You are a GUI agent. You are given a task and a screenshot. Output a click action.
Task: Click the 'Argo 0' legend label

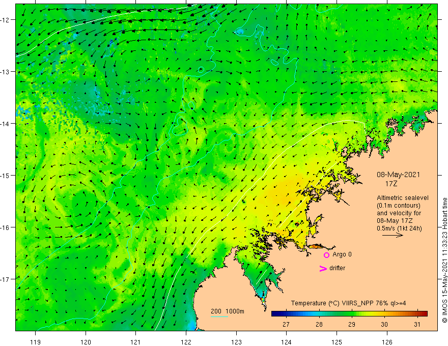click(x=342, y=254)
